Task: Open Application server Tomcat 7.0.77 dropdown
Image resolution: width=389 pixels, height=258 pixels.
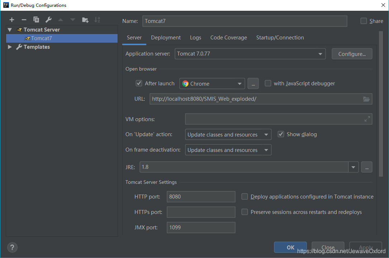Action: coord(250,54)
